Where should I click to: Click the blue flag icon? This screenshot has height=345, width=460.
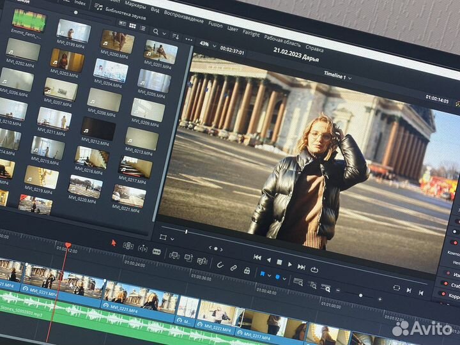(x=262, y=274)
